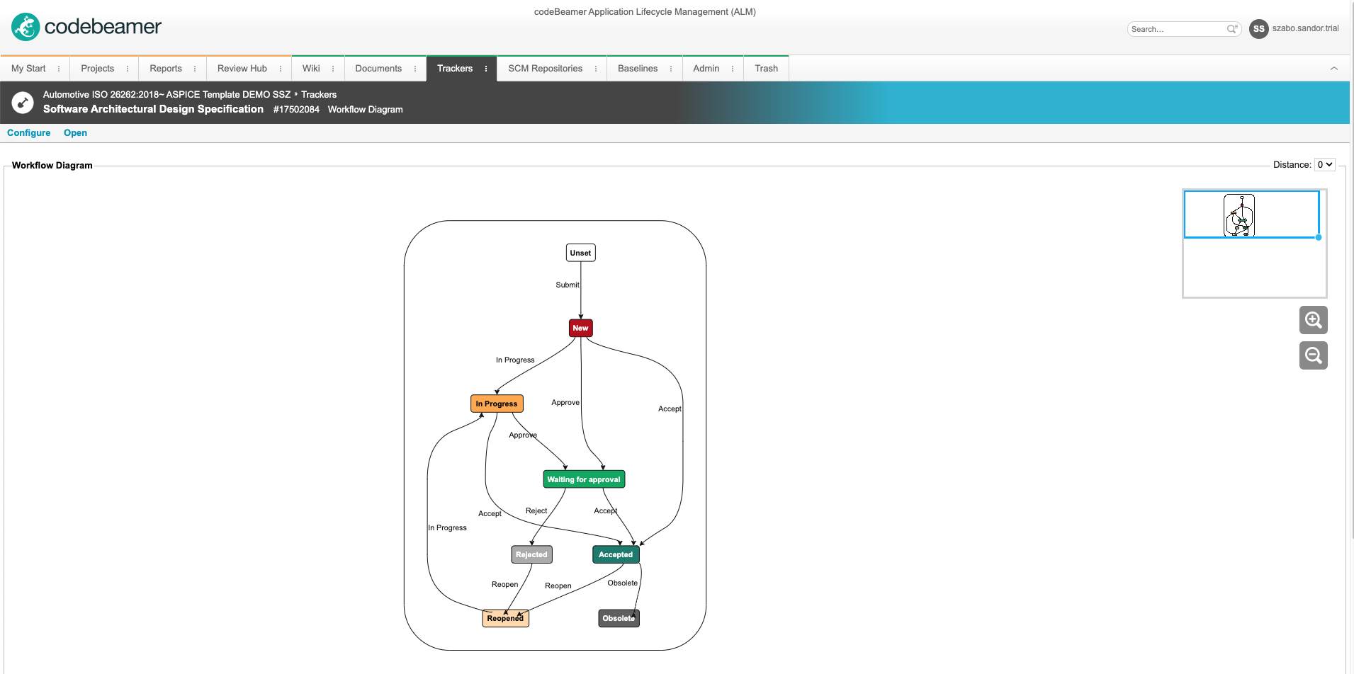Select the Obsolete state node

(619, 618)
